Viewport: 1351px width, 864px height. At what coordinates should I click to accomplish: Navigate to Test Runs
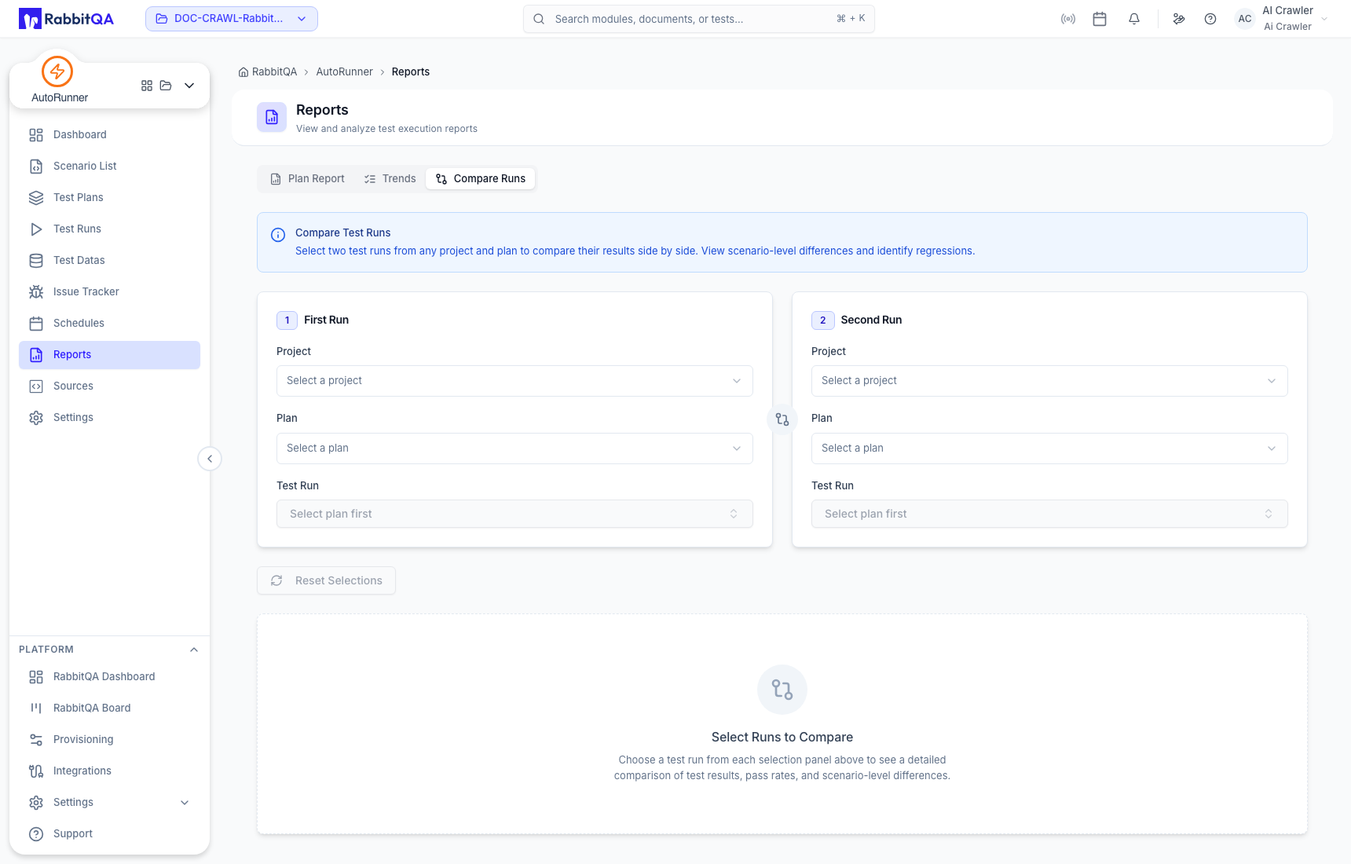(x=109, y=229)
